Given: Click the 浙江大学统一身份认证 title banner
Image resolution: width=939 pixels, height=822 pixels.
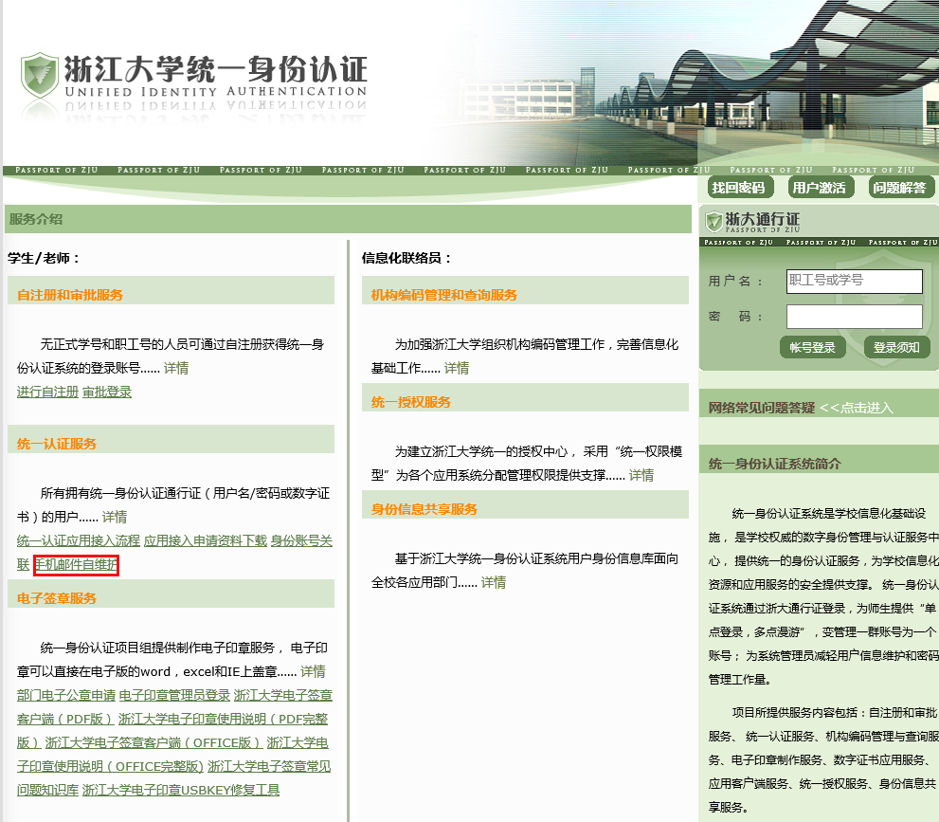Looking at the screenshot, I should click(216, 76).
